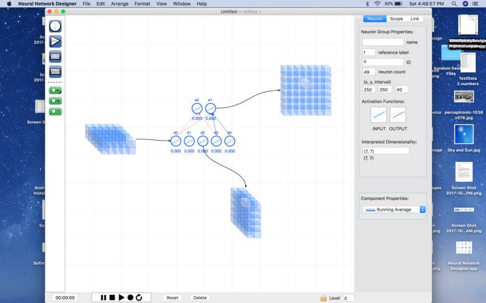Pick the middle green link tool
The height and width of the screenshot is (303, 486).
(x=55, y=101)
